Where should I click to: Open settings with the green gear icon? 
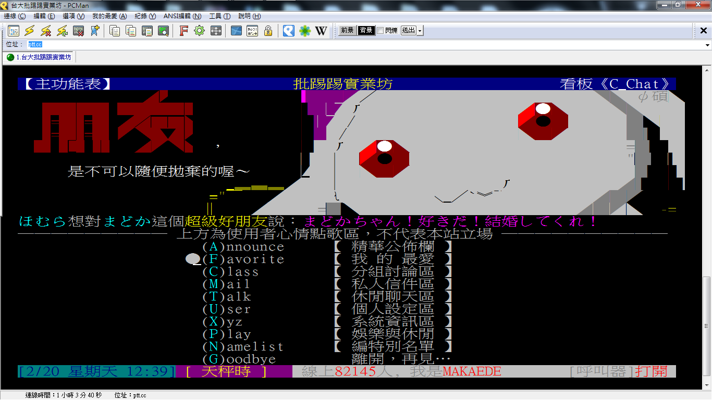tap(199, 31)
